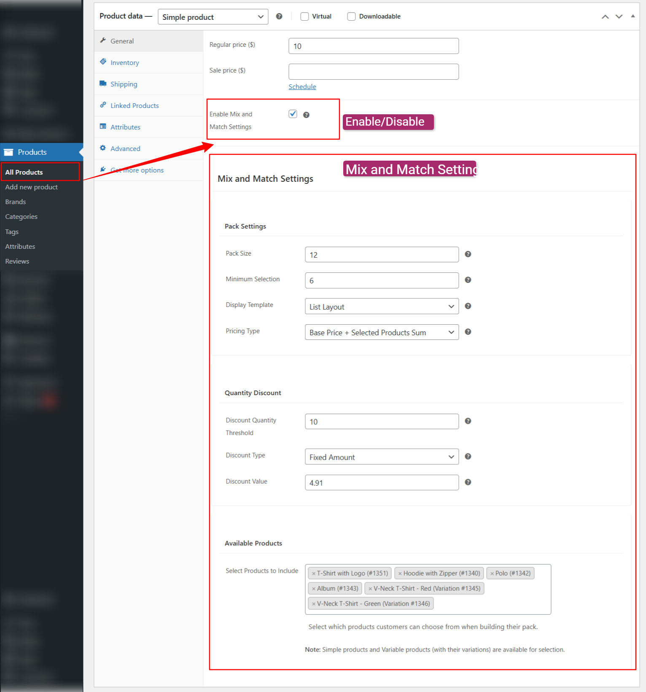Show Discount Type help tooltip

[468, 457]
